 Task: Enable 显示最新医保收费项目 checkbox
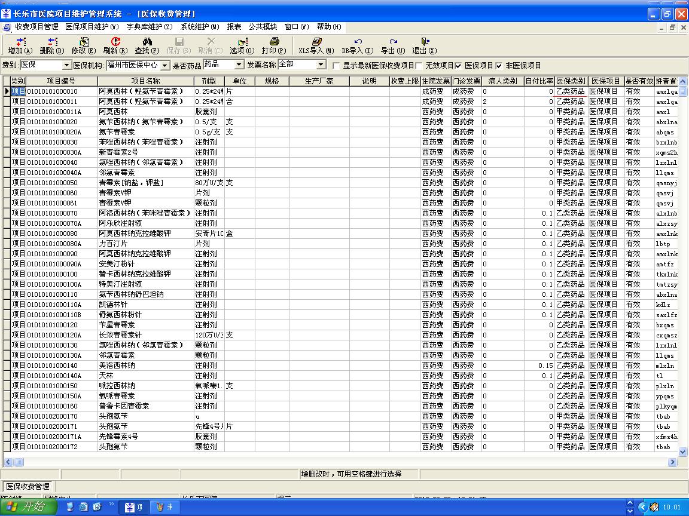(x=336, y=66)
